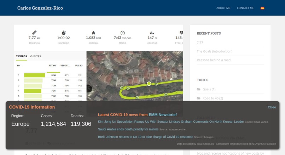Open The Goals (Introduction) post
Screen dimensions: 285x155
[x=215, y=51]
